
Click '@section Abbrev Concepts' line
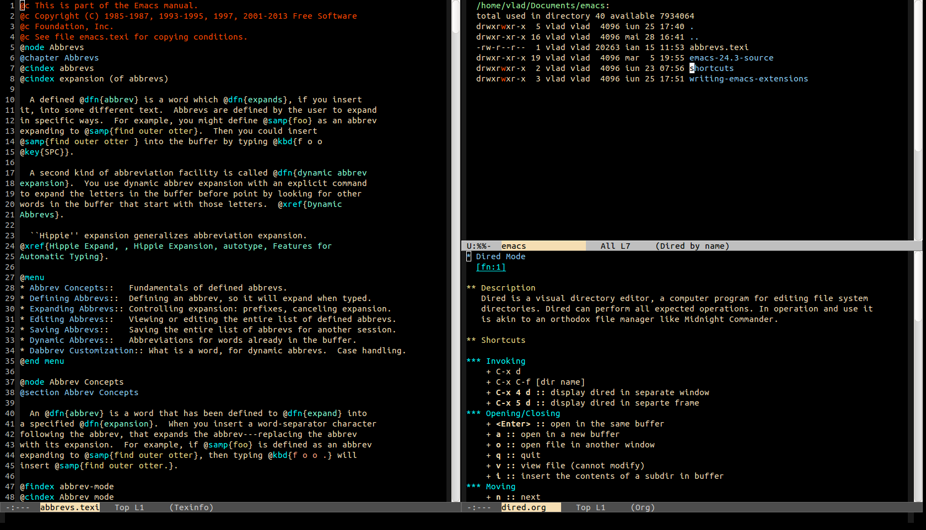tap(79, 392)
